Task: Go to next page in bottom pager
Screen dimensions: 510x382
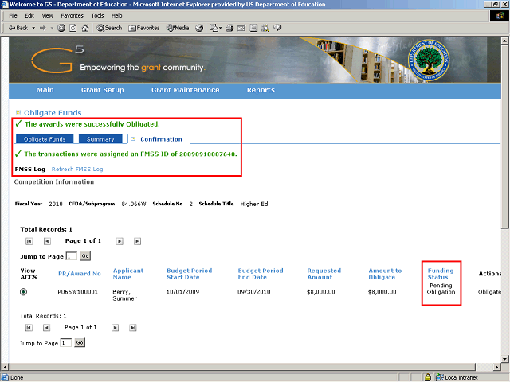Action: coord(115,328)
